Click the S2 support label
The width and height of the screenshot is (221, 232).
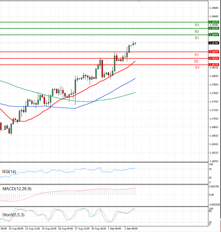pyautogui.click(x=197, y=61)
